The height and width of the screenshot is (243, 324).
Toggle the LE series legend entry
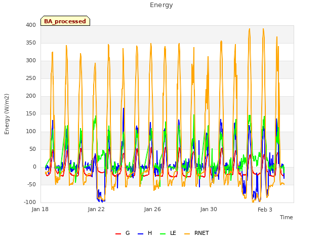coord(168,233)
